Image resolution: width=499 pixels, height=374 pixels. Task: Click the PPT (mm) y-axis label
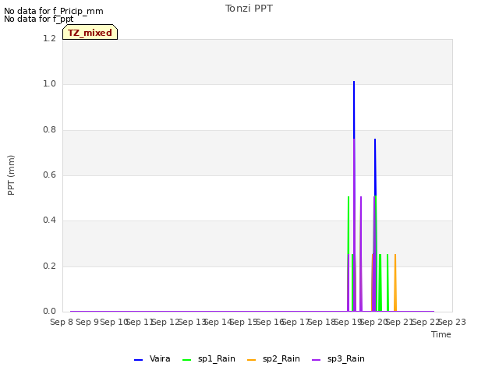point(11,175)
